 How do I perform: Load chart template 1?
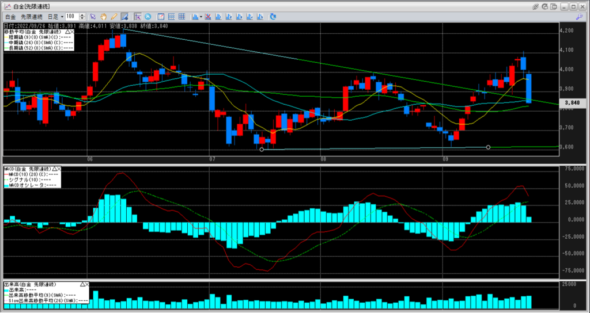coord(218,17)
